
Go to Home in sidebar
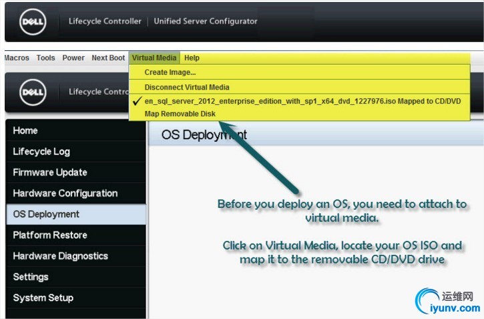(x=75, y=130)
